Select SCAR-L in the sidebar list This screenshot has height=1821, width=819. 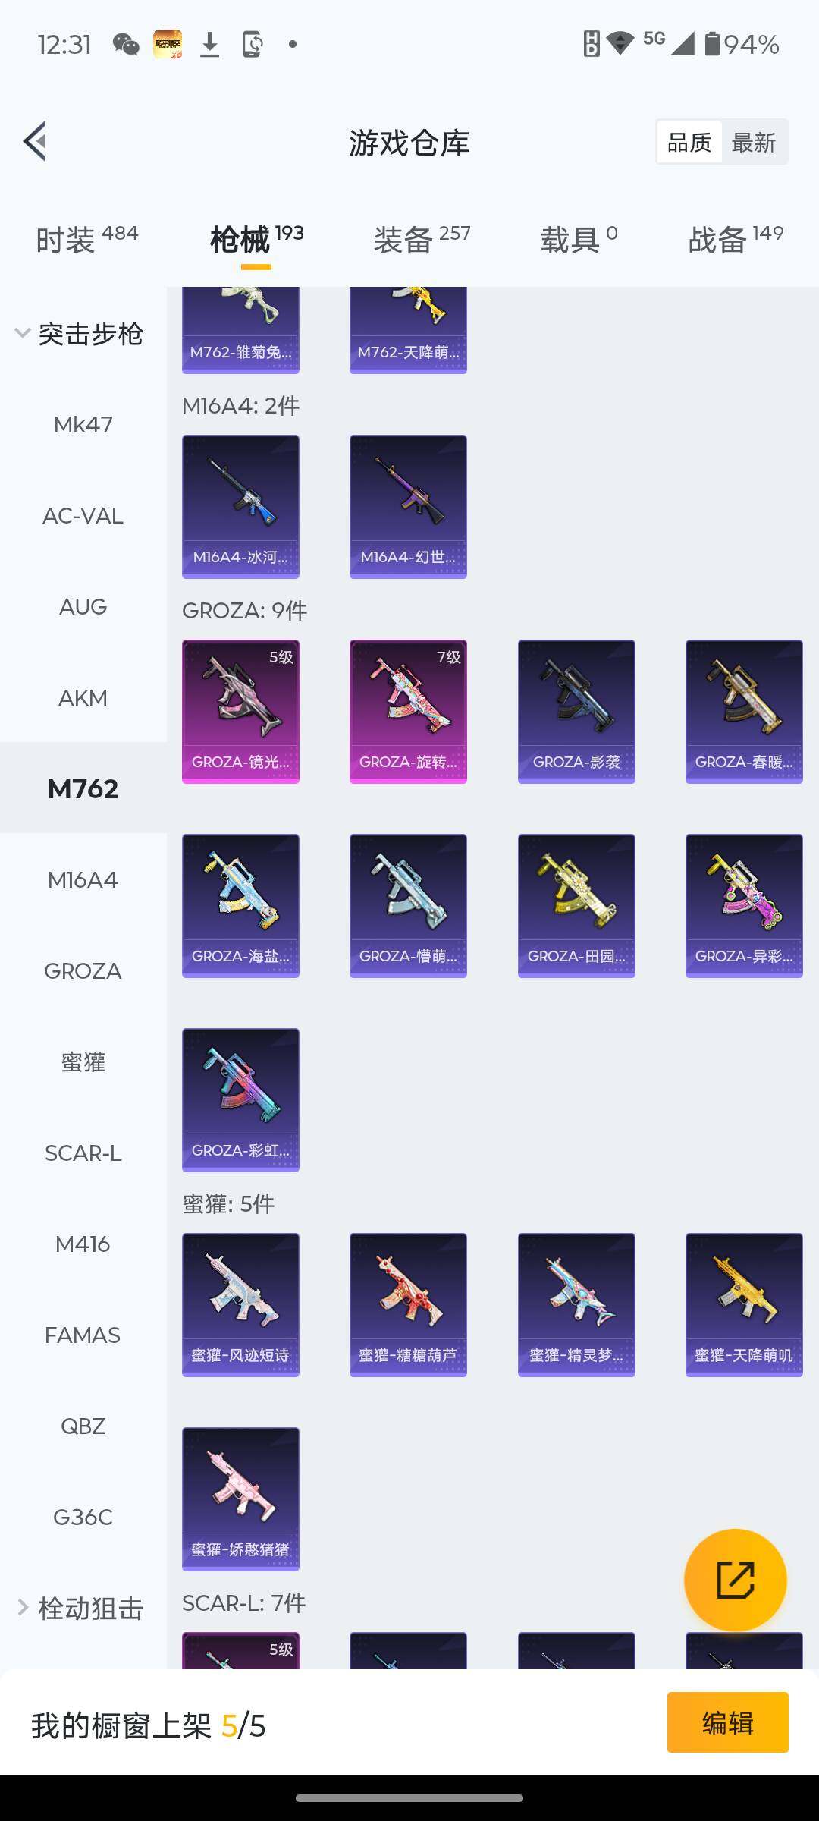coord(83,1153)
